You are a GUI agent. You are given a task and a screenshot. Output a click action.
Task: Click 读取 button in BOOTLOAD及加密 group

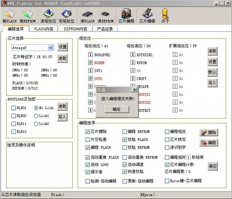click(62, 106)
